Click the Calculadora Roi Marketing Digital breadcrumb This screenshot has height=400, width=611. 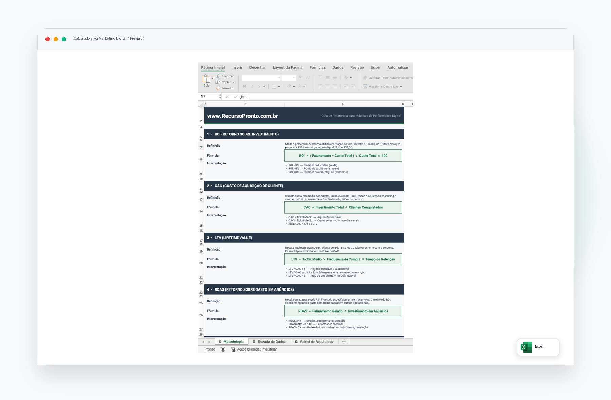(100, 39)
